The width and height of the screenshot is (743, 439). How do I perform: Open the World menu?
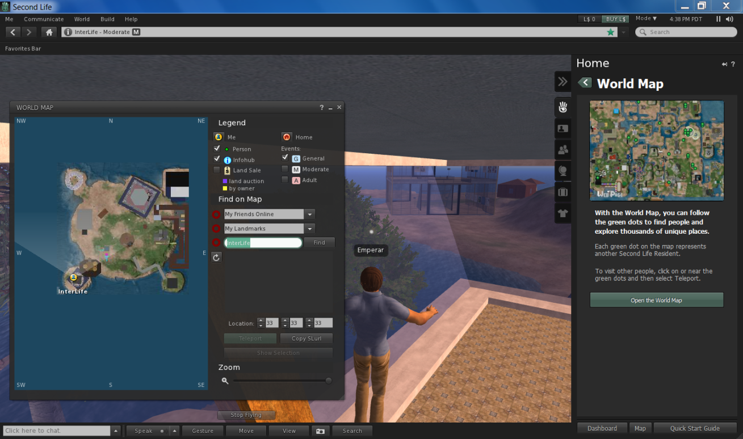[x=82, y=19]
